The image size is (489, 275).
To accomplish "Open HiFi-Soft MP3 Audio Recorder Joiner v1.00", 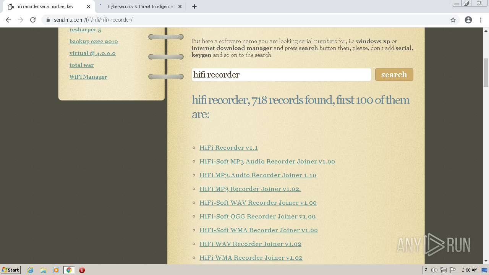I will pyautogui.click(x=267, y=161).
